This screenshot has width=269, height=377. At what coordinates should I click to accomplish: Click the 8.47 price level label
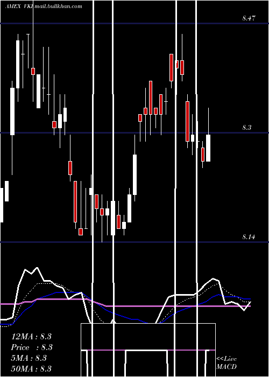pos(249,18)
